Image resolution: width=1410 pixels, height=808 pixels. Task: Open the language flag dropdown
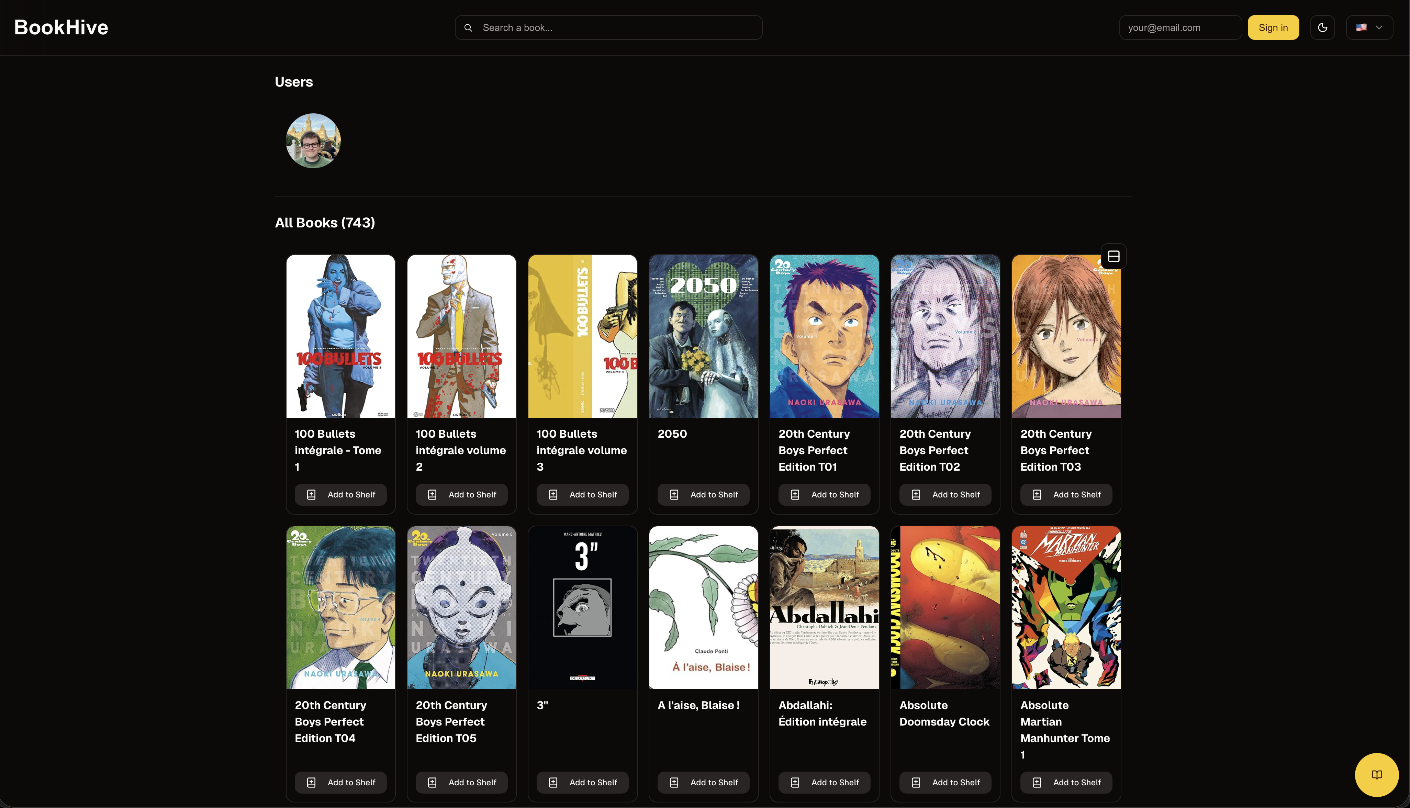point(1369,28)
